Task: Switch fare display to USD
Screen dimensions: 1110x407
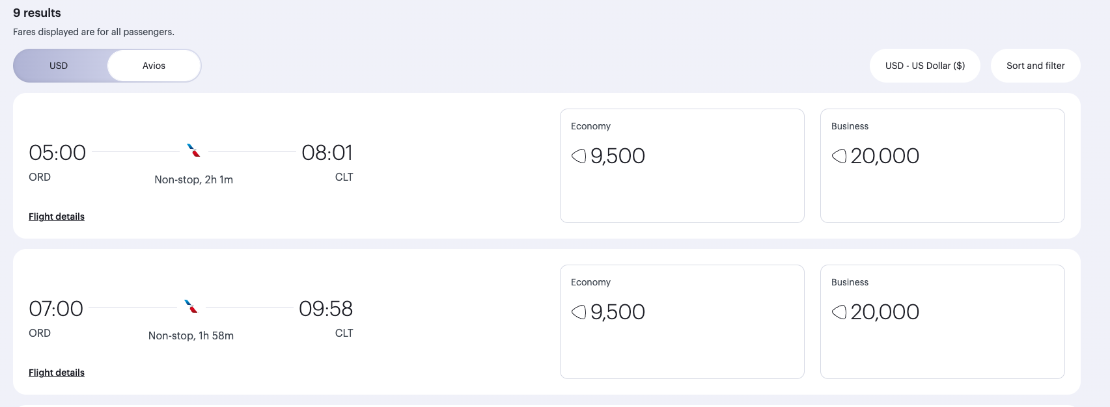Action: tap(59, 66)
